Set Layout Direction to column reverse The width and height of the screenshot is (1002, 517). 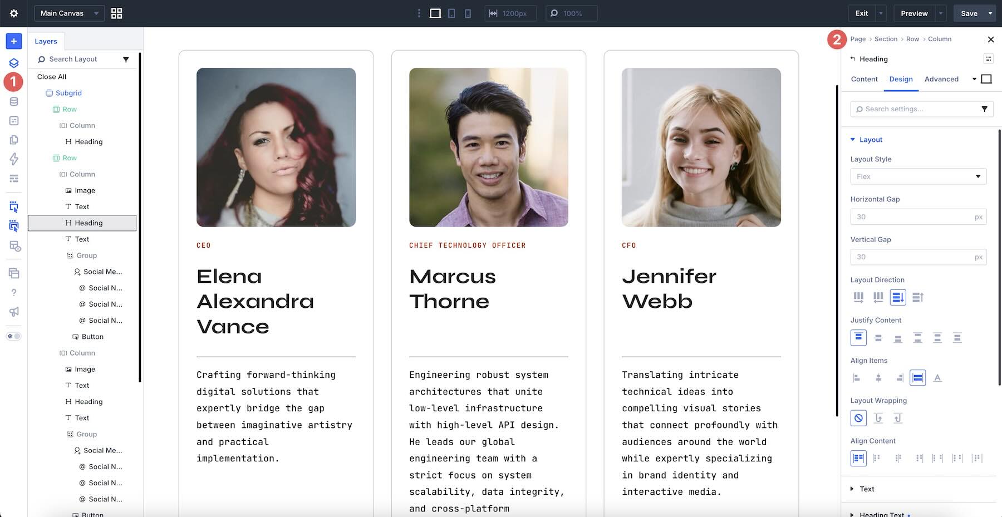918,298
